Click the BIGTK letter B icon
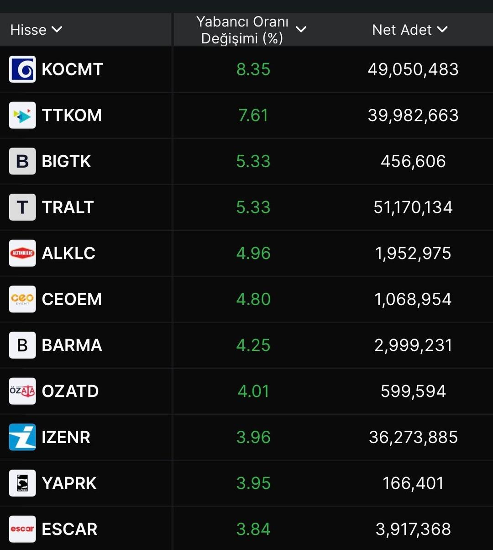 (x=22, y=161)
